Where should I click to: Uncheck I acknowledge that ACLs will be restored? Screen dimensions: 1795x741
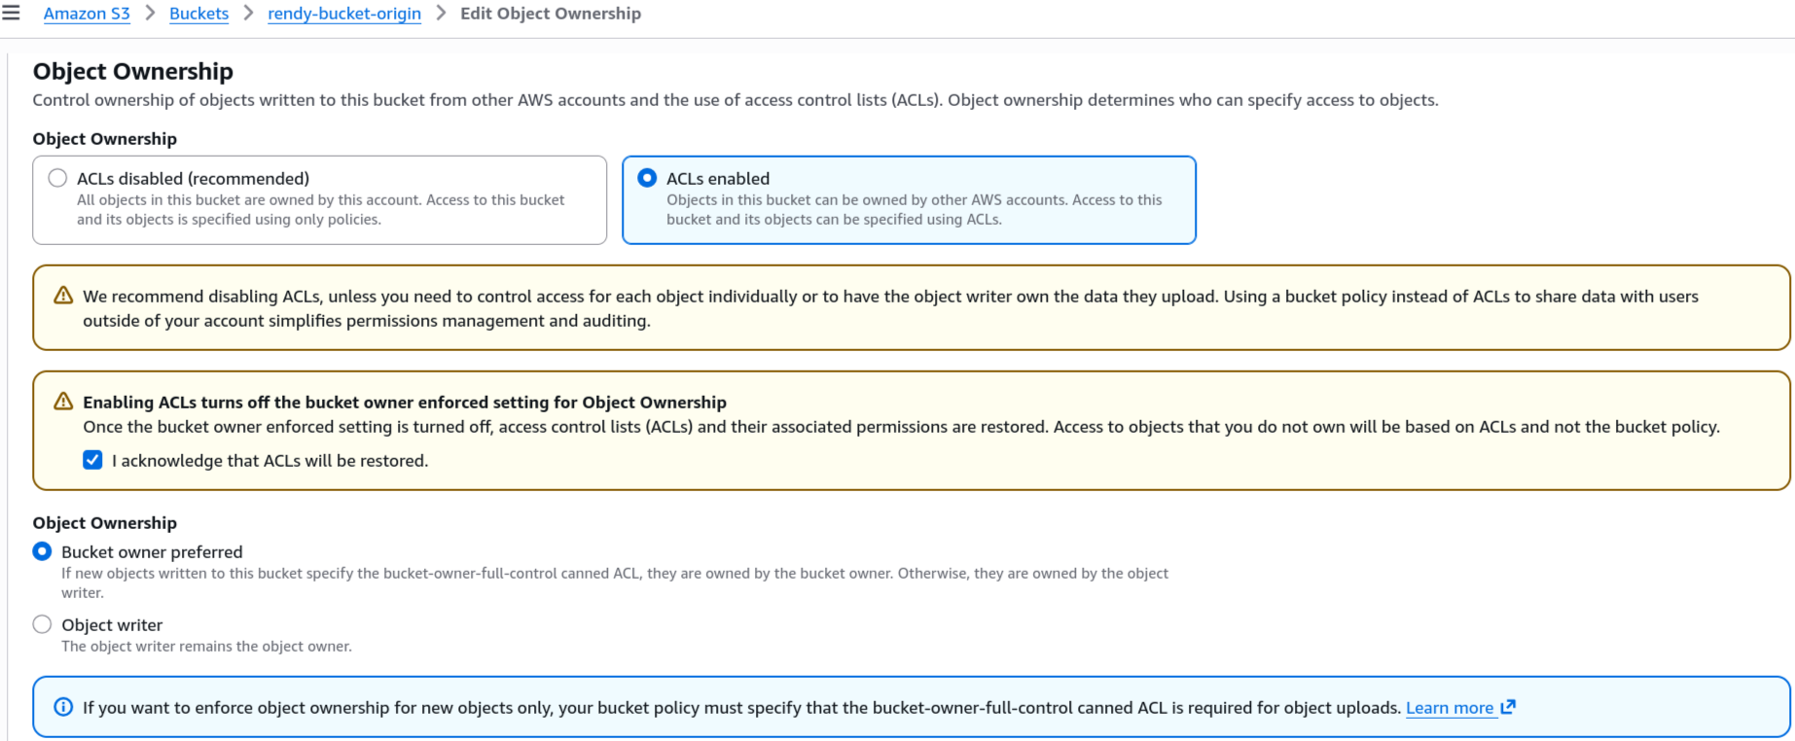click(92, 460)
